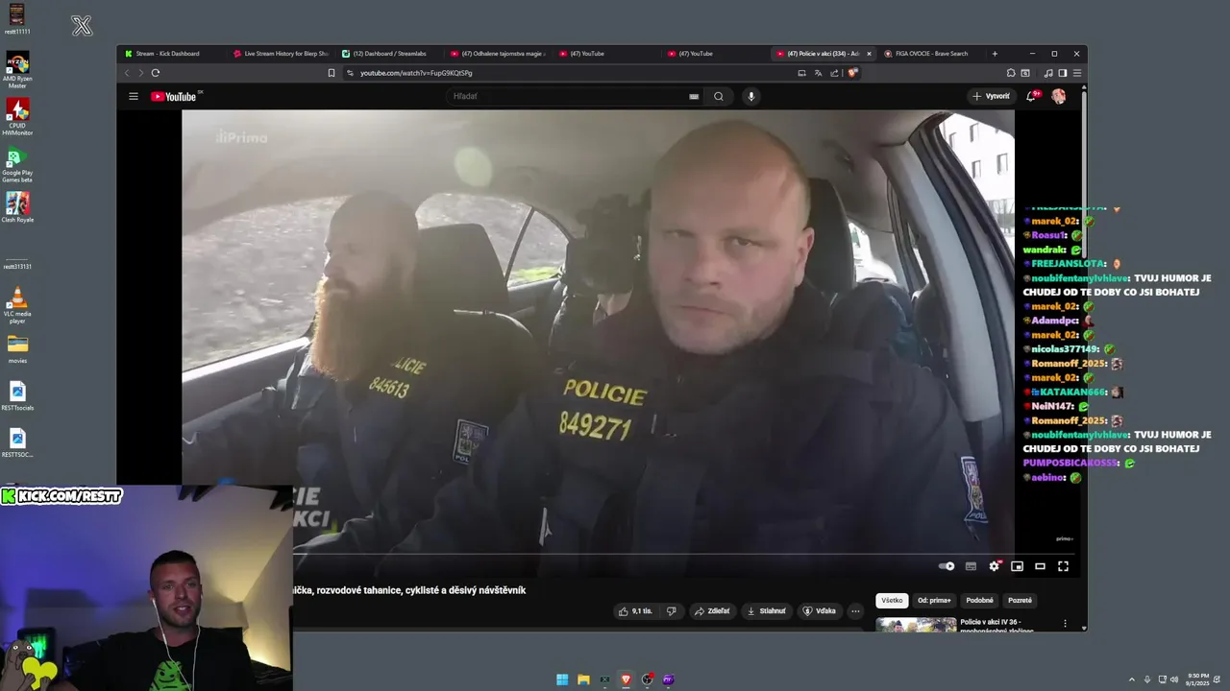Open AMD Ryzen Master desktop icon
The height and width of the screenshot is (691, 1230).
pos(17,71)
